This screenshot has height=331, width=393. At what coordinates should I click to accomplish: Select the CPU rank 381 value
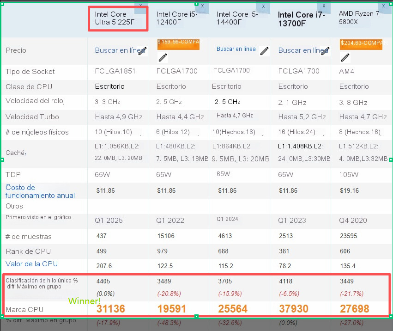(284, 251)
